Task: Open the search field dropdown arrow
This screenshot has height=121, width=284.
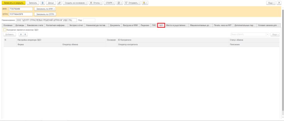Action: click(268, 34)
